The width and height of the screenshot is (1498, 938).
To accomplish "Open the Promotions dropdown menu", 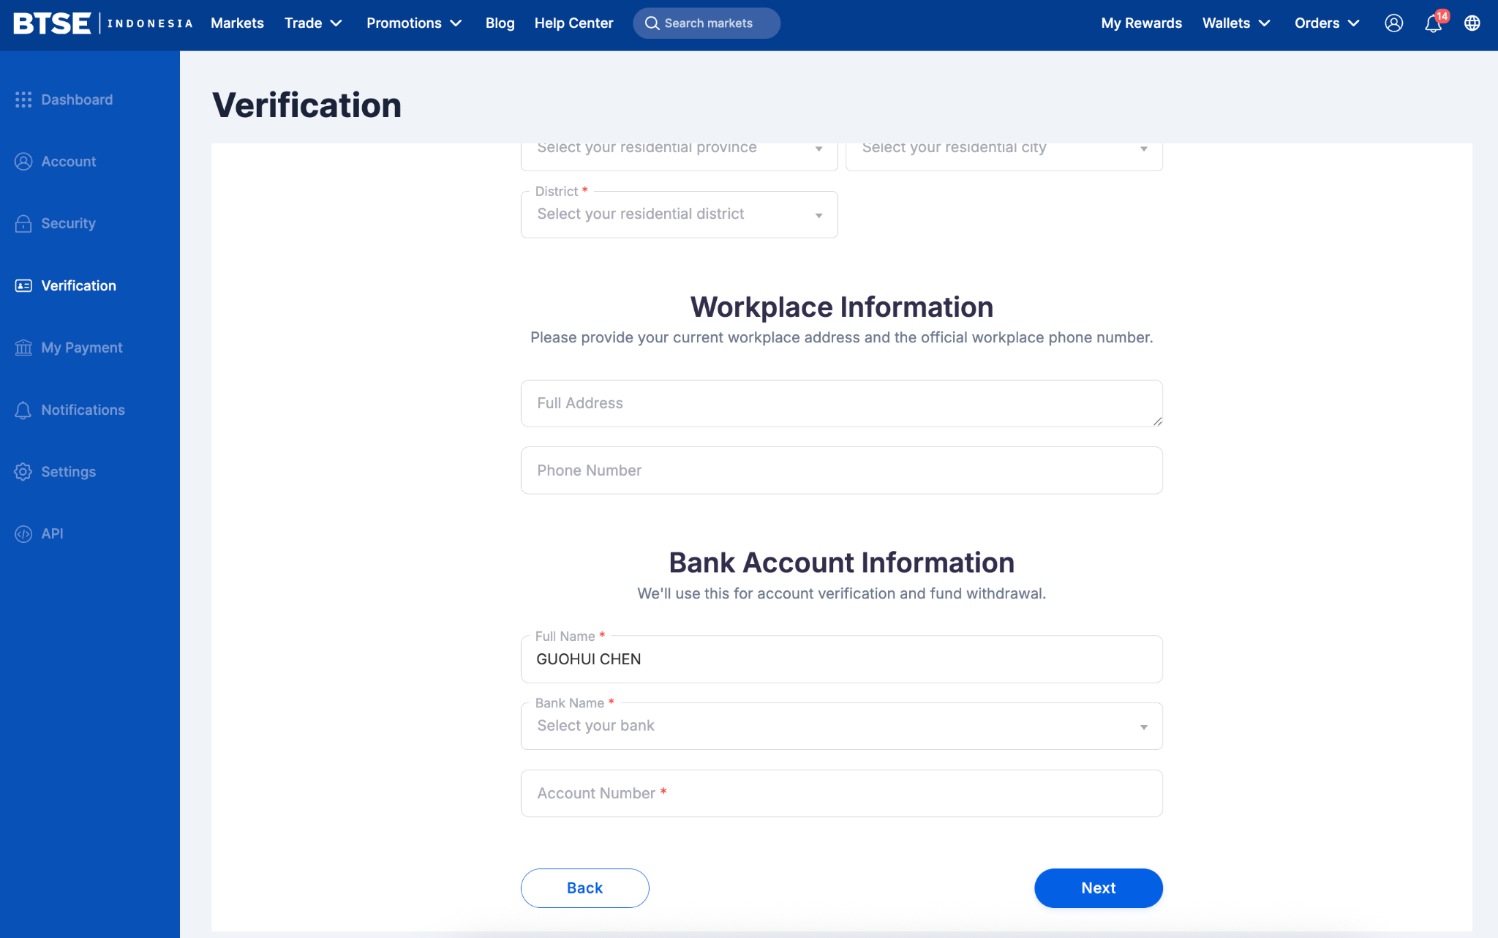I will [x=414, y=23].
